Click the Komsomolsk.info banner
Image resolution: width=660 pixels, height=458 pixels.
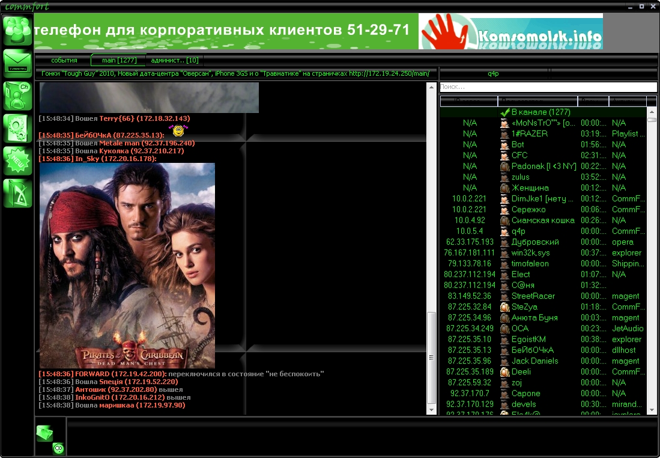tap(510, 32)
